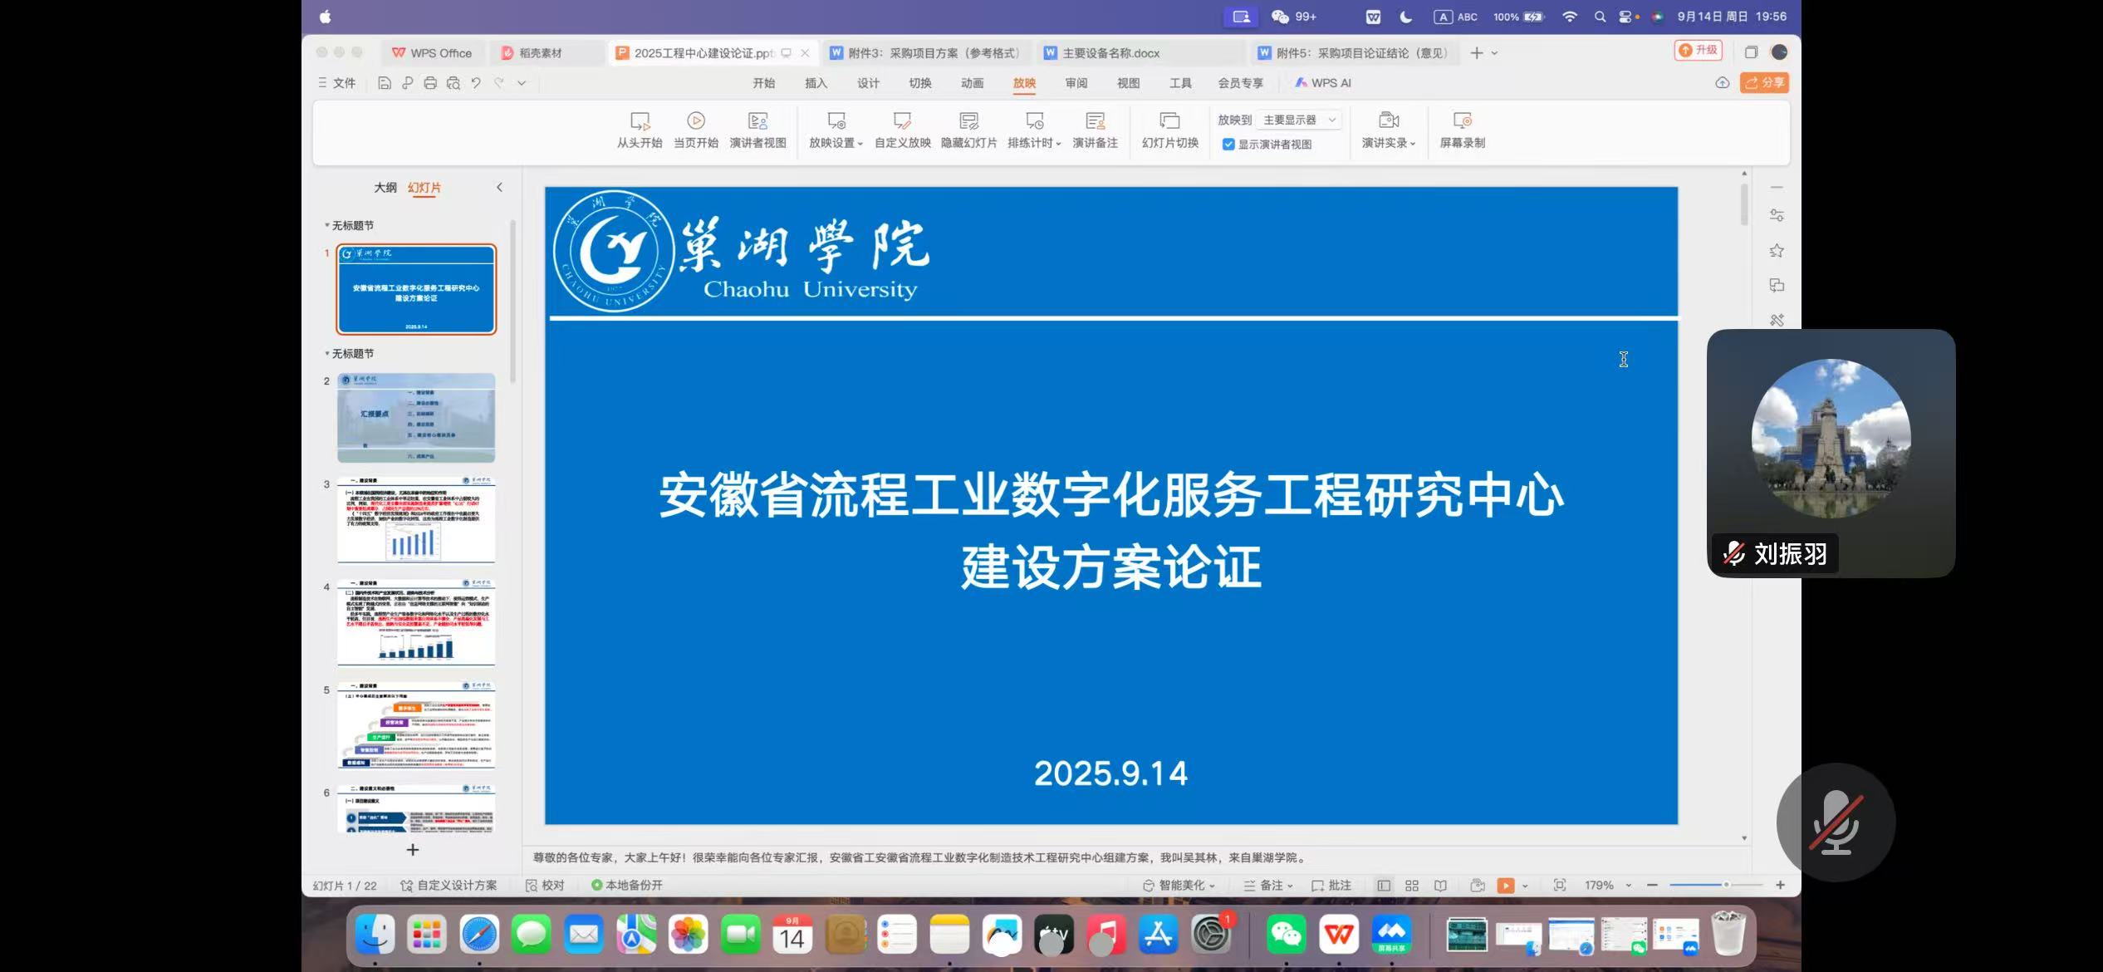Adjust the zoom slider in status bar
The height and width of the screenshot is (972, 2103).
[1725, 886]
